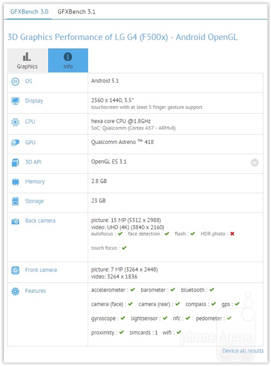Click the green check next to nfc
The width and height of the screenshot is (271, 366).
pyautogui.click(x=188, y=318)
